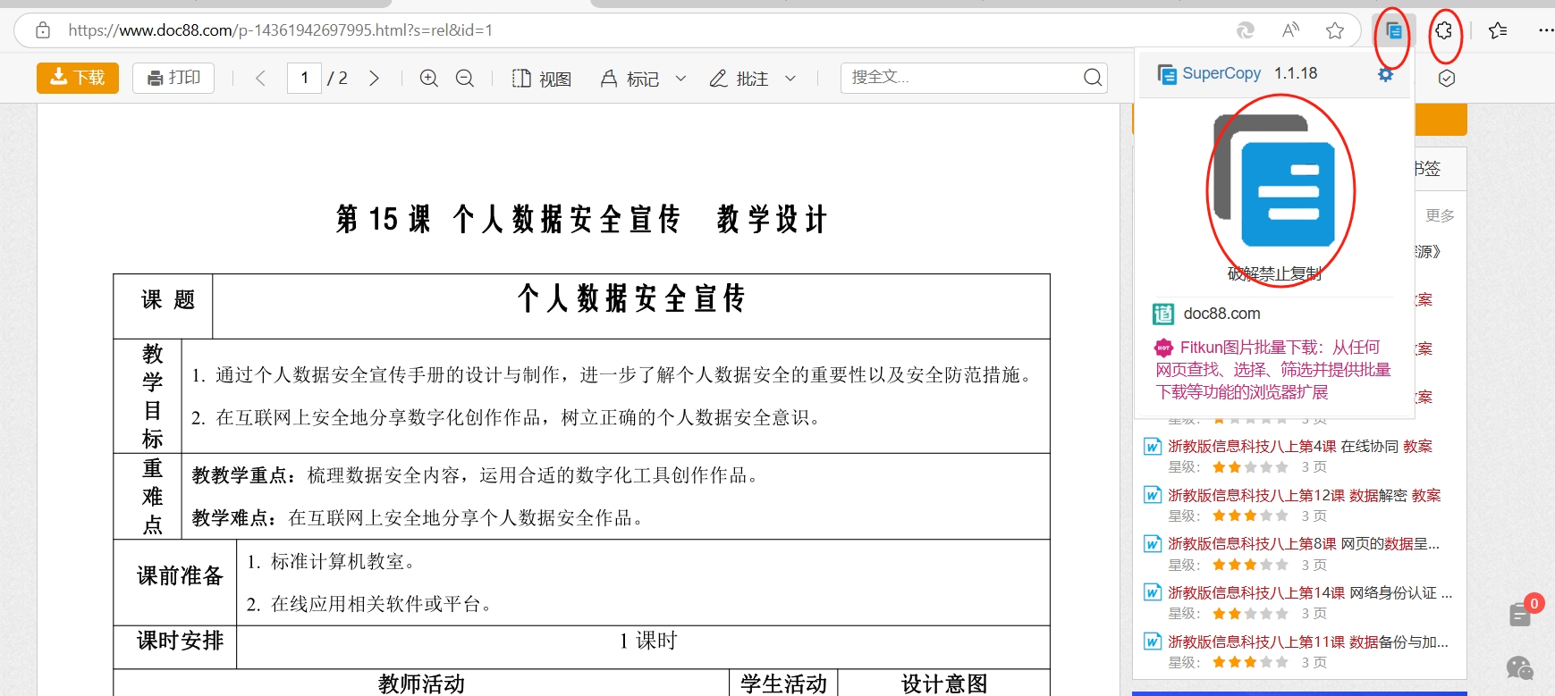This screenshot has height=696, width=1555.
Task: Open the favorites list icon
Action: [1498, 31]
